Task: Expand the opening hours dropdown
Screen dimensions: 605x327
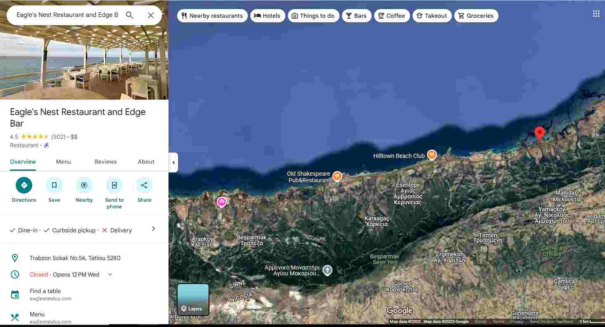Action: [110, 274]
